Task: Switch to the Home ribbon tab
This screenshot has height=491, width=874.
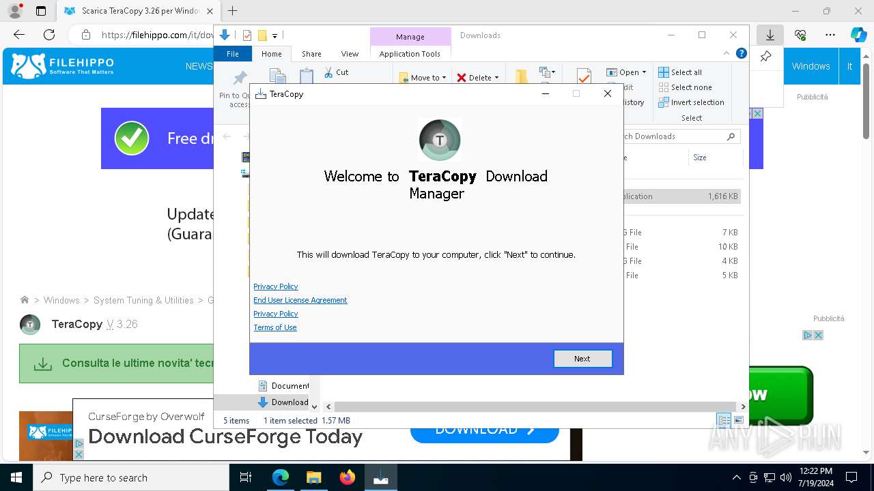Action: pyautogui.click(x=271, y=54)
